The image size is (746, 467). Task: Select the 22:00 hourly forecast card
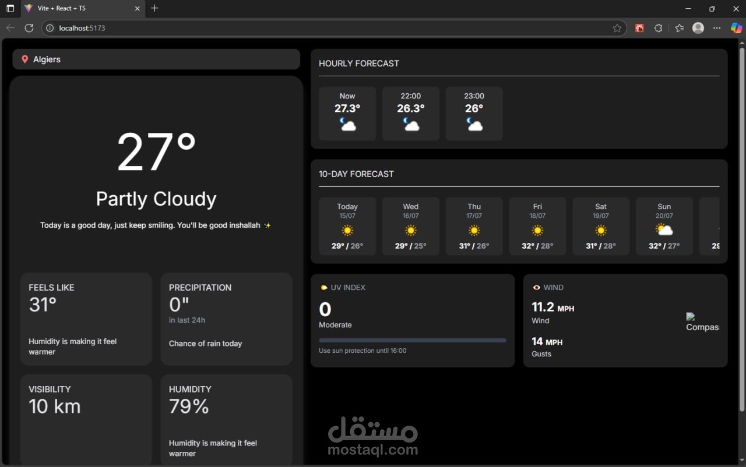pyautogui.click(x=411, y=114)
